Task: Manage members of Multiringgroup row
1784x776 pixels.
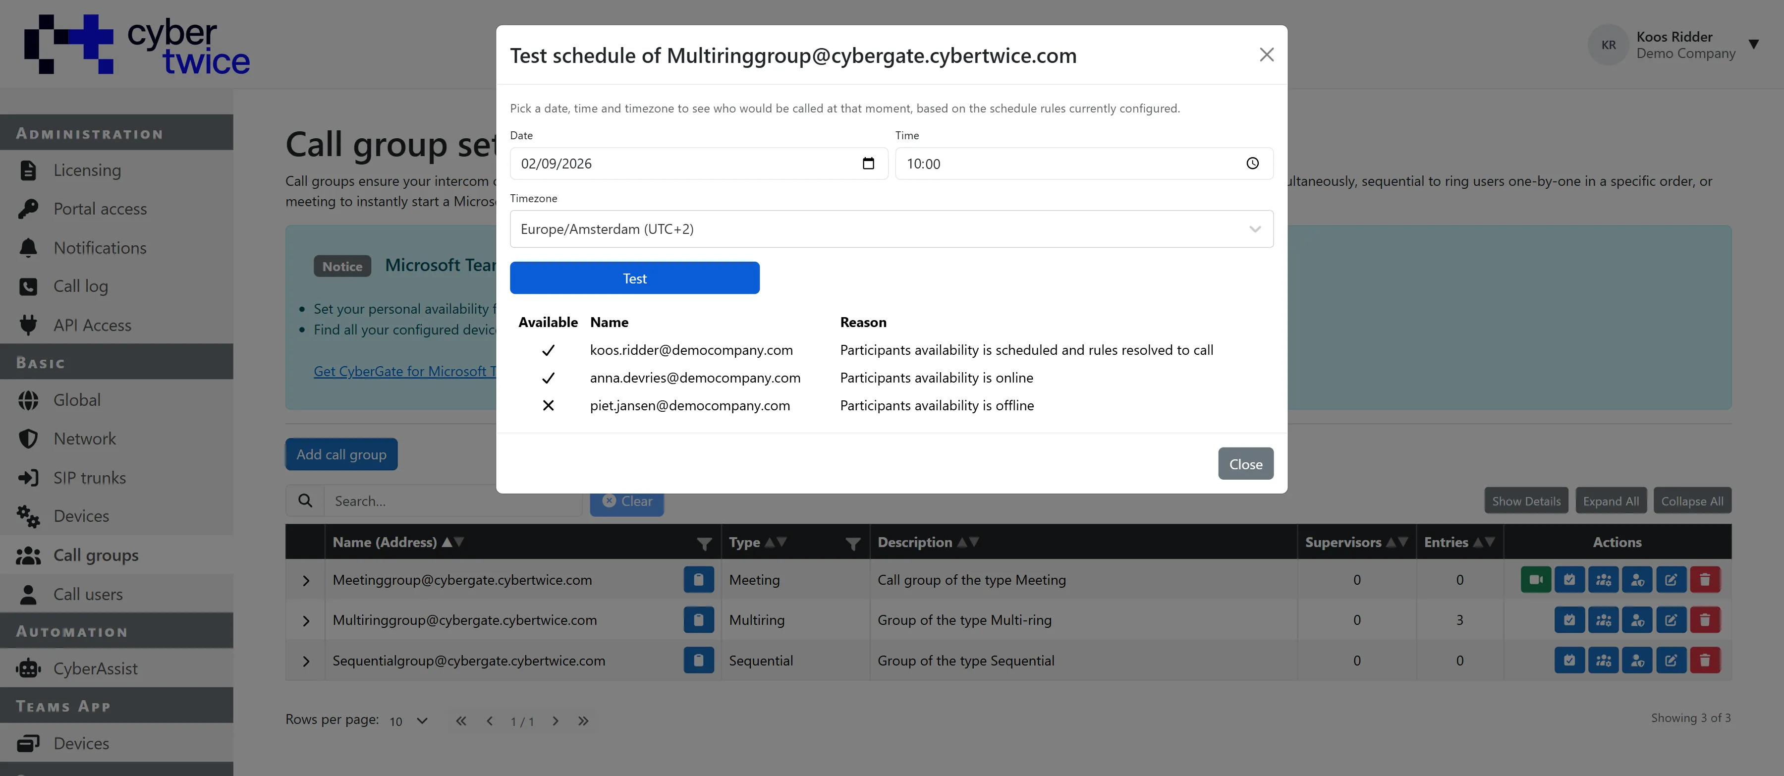Action: [x=1603, y=620]
